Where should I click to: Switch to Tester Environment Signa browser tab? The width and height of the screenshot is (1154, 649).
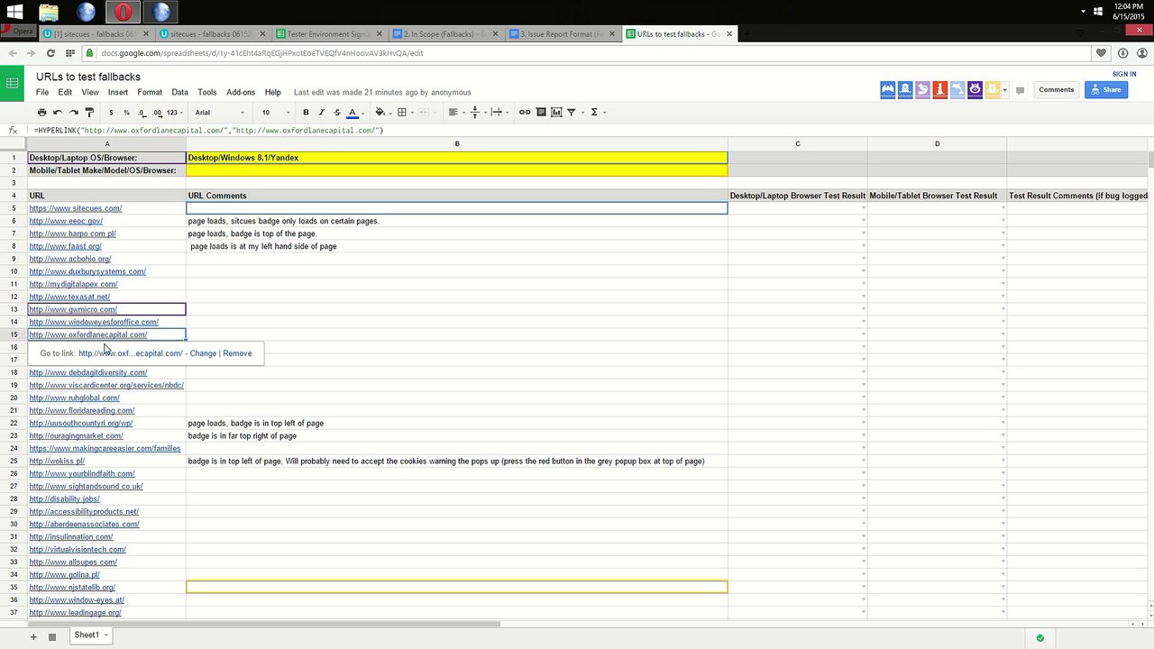click(330, 34)
